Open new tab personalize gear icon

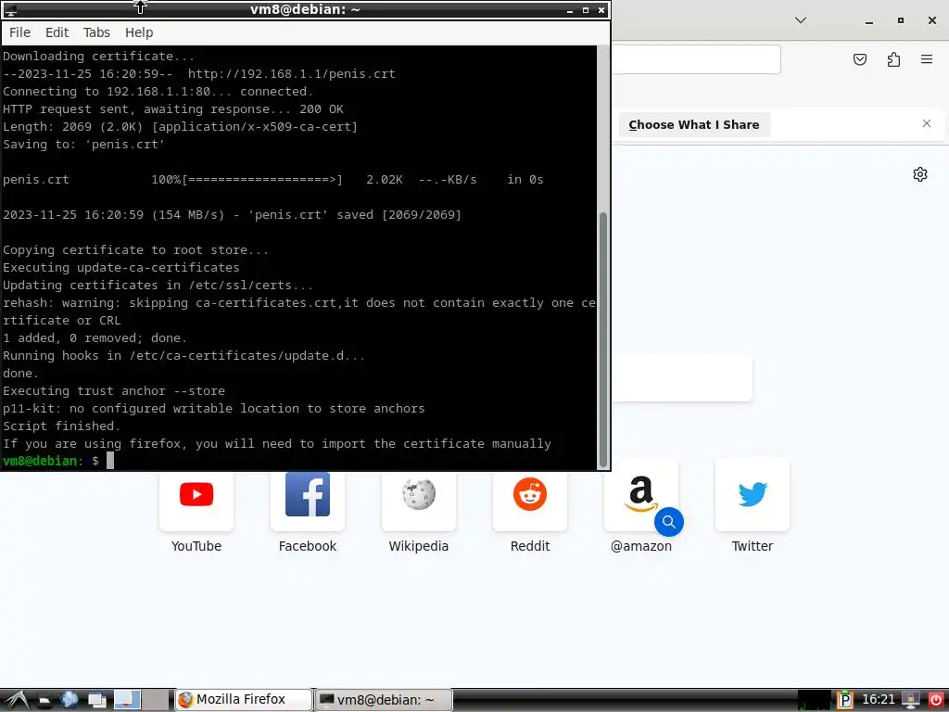click(920, 174)
